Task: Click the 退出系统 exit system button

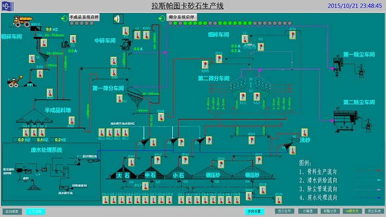Action: coord(375,211)
